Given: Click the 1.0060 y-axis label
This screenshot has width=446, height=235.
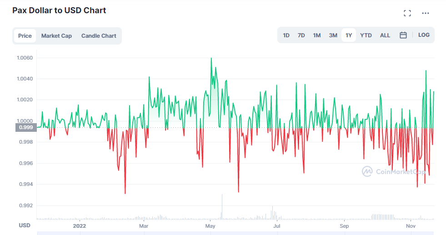Looking at the screenshot, I should pyautogui.click(x=25, y=58).
